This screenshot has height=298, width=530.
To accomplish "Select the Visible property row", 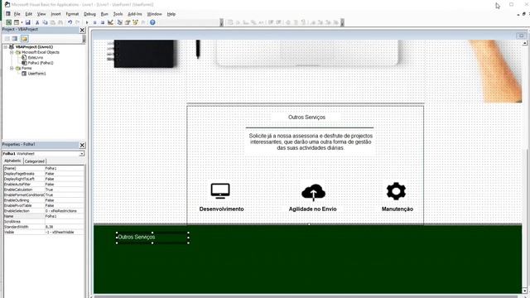I will [x=44, y=232].
